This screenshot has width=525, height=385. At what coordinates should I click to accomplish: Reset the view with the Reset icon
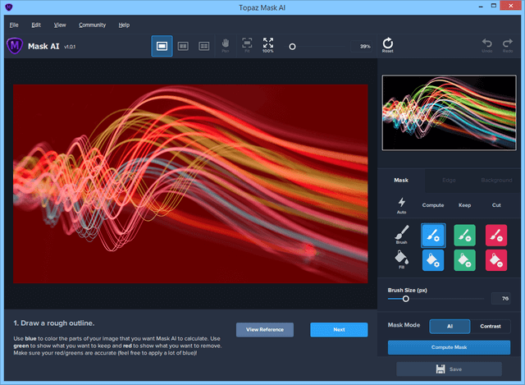(387, 44)
